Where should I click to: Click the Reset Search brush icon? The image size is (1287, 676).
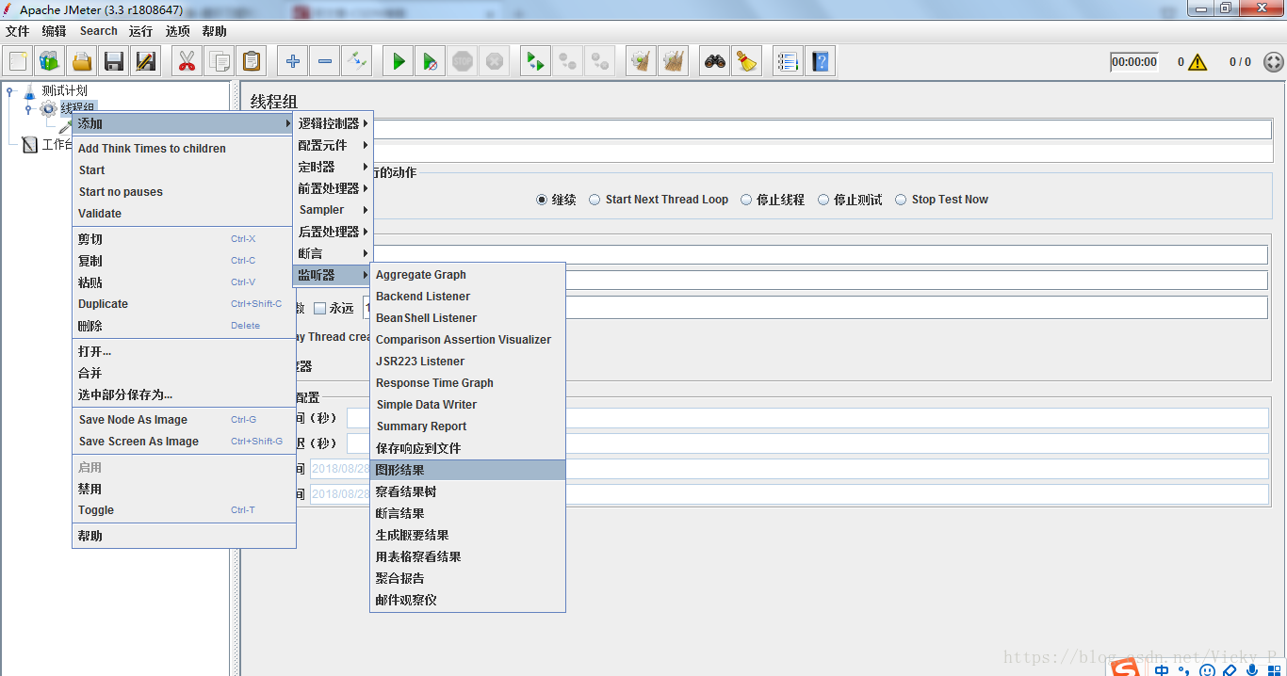point(747,62)
